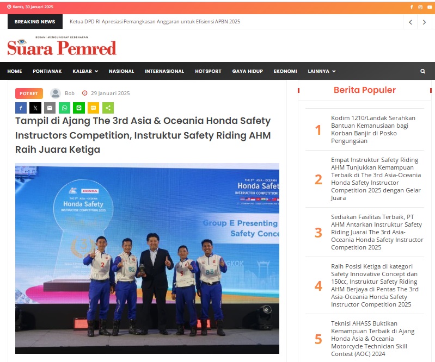Click the author avatar next to Bob
Image resolution: width=435 pixels, height=362 pixels.
(x=56, y=93)
